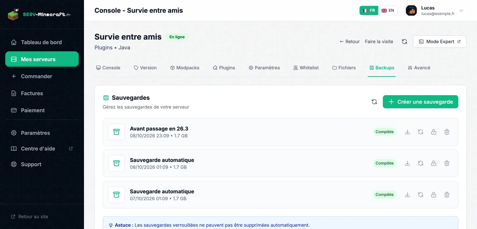Lock Avant passage en 26.3 backup
The width and height of the screenshot is (477, 229).
(434, 132)
